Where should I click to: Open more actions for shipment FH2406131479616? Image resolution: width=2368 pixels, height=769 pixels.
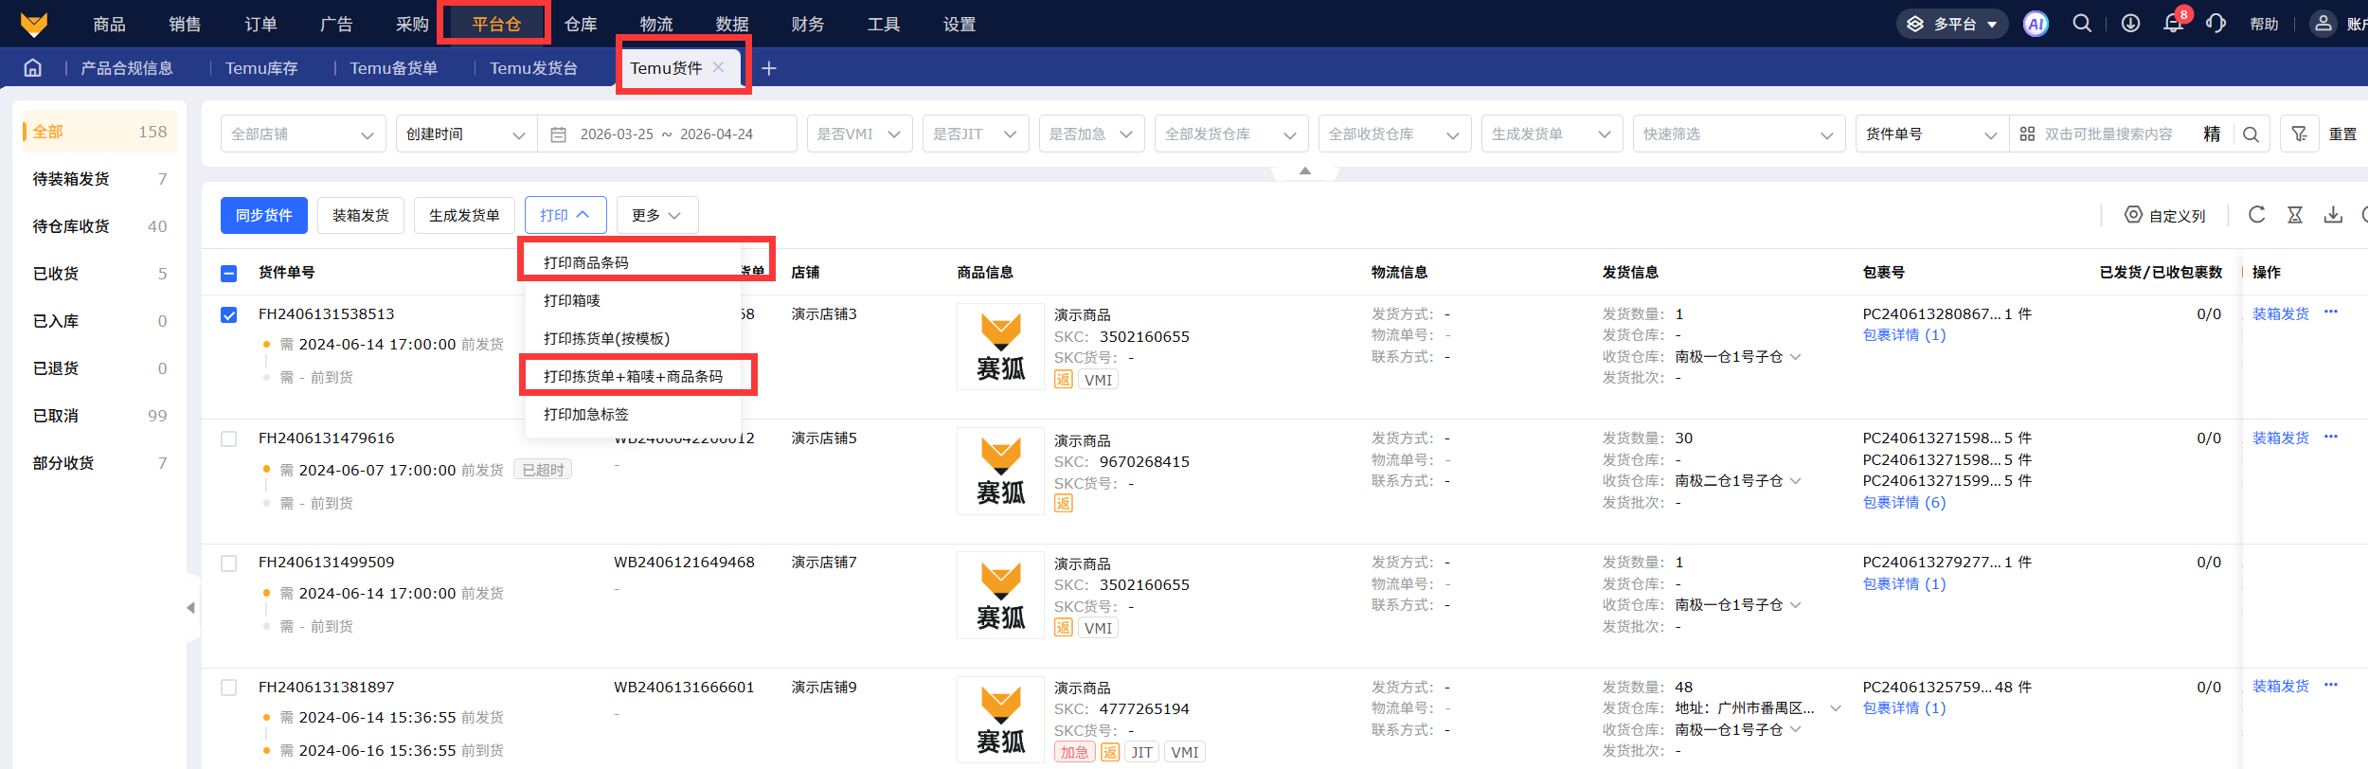[x=2331, y=437]
